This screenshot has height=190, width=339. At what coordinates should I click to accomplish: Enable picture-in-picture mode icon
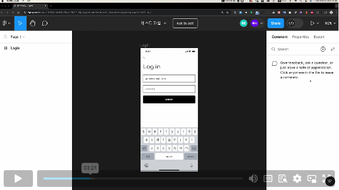point(312,179)
